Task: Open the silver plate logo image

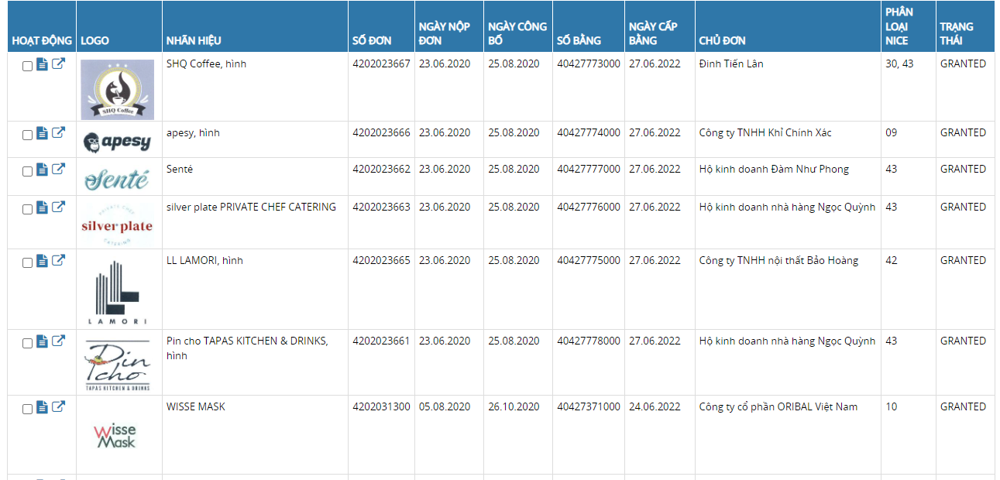Action: pyautogui.click(x=116, y=225)
